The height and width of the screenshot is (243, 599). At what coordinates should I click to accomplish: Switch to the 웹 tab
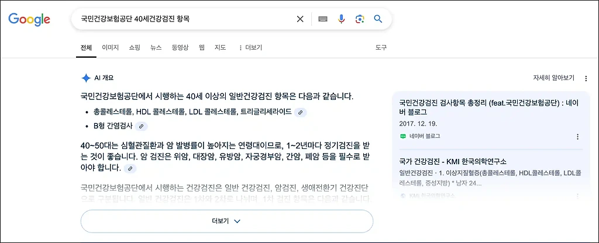coord(202,48)
